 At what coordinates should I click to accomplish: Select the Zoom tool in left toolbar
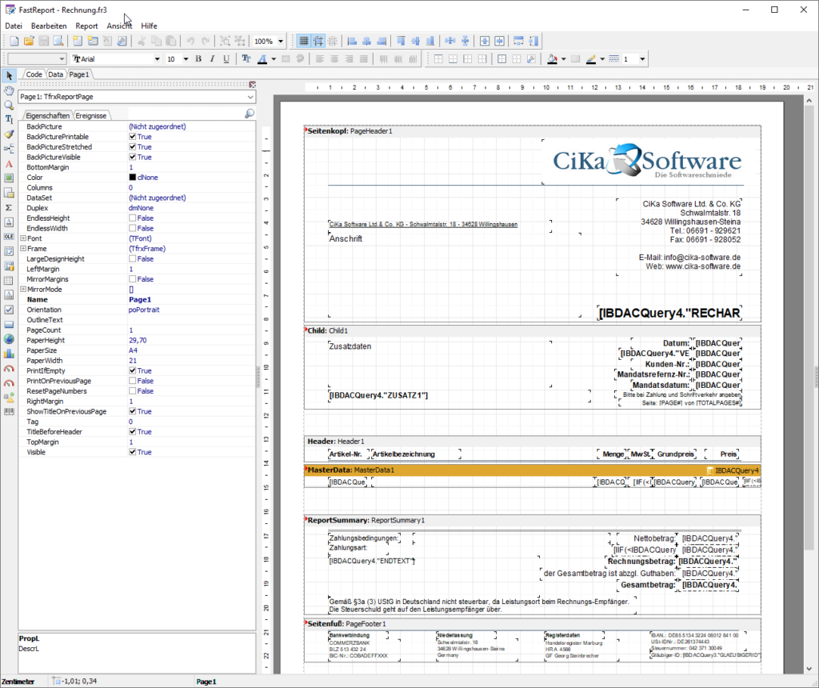[9, 105]
